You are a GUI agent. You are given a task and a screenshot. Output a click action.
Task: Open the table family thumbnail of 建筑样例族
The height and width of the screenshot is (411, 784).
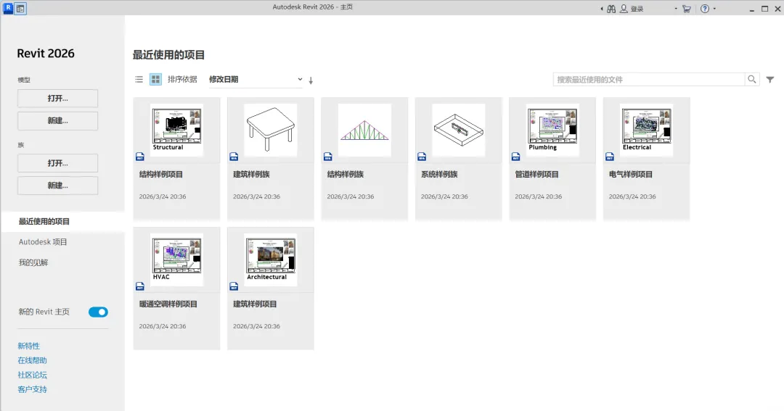pyautogui.click(x=271, y=130)
